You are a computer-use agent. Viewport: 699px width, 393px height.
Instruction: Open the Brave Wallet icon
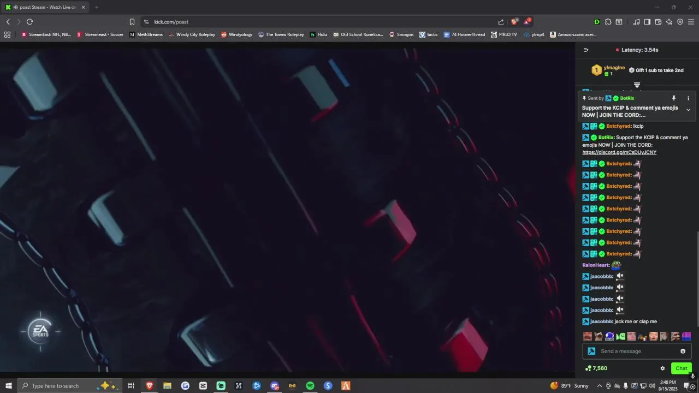point(658,22)
